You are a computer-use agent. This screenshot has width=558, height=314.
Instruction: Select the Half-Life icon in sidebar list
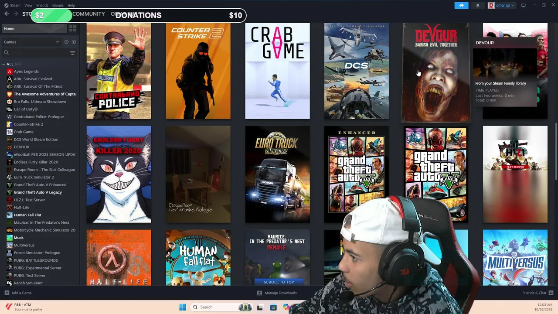click(10, 208)
